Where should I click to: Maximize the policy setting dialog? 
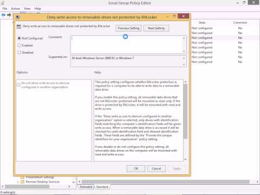click(174, 16)
